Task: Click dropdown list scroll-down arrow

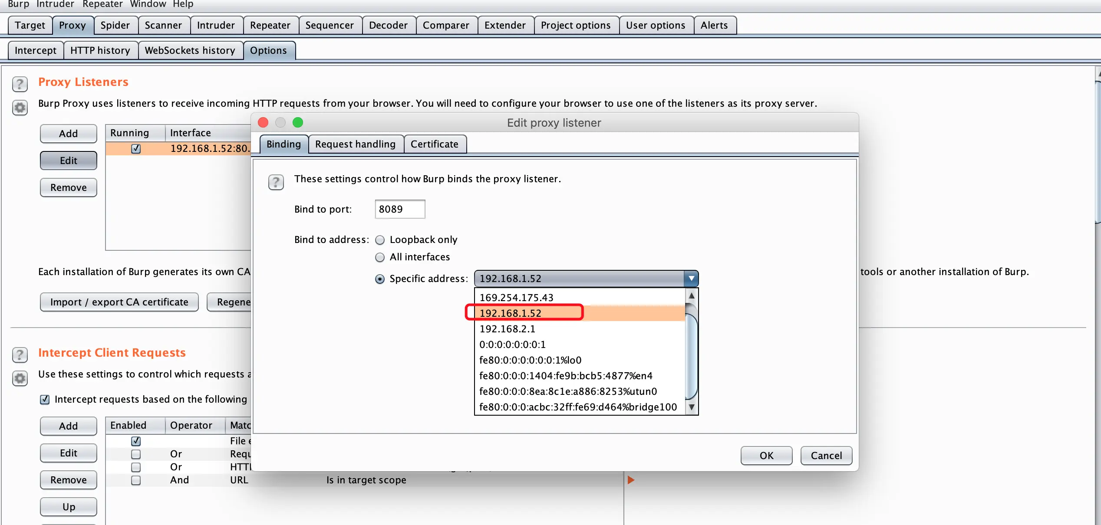Action: 692,407
